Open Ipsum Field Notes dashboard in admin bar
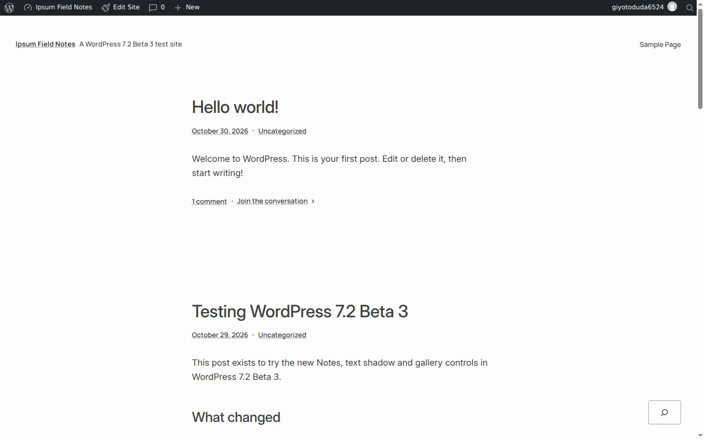This screenshot has height=440, width=704. 58,7
